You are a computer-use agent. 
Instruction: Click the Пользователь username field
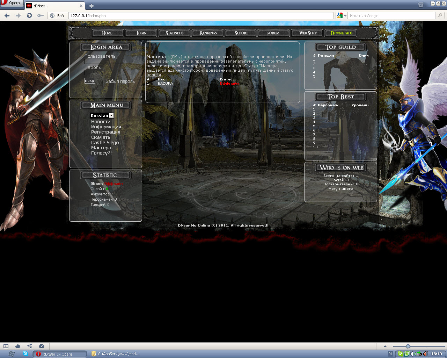tap(108, 61)
